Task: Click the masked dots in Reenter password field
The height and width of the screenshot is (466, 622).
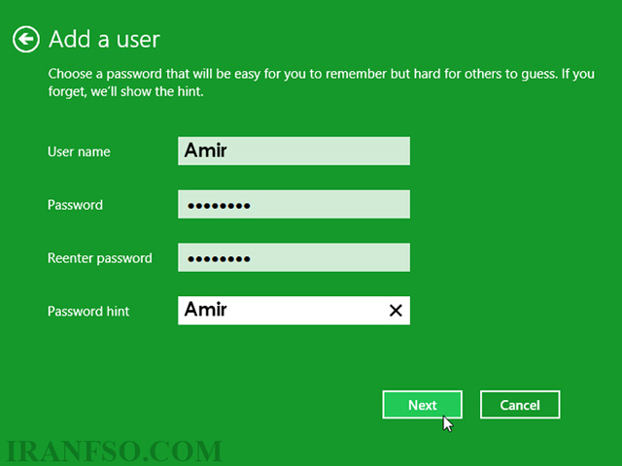Action: pos(219,259)
